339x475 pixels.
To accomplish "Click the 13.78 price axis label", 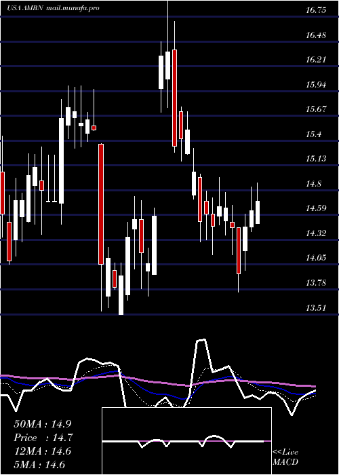I will [x=316, y=283].
